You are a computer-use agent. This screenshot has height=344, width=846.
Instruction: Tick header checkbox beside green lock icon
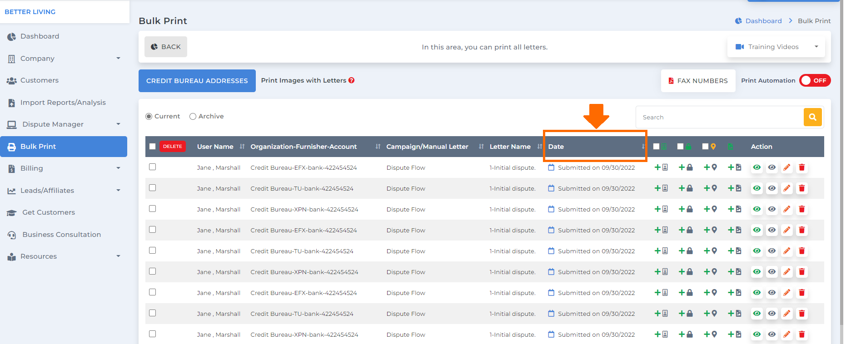pyautogui.click(x=680, y=147)
